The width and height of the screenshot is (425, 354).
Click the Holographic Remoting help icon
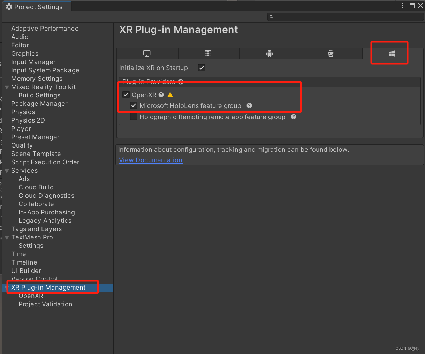click(x=293, y=117)
